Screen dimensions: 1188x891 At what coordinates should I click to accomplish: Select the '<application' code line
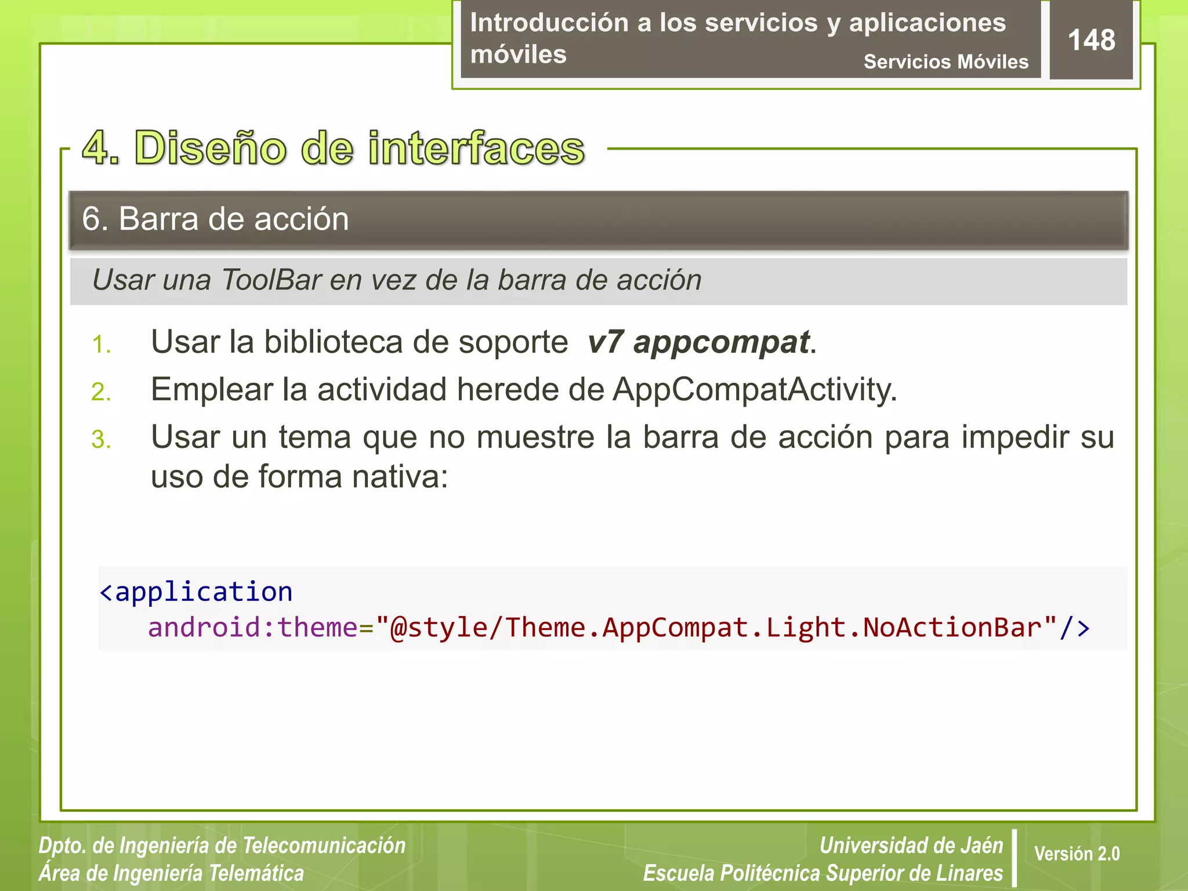(196, 592)
